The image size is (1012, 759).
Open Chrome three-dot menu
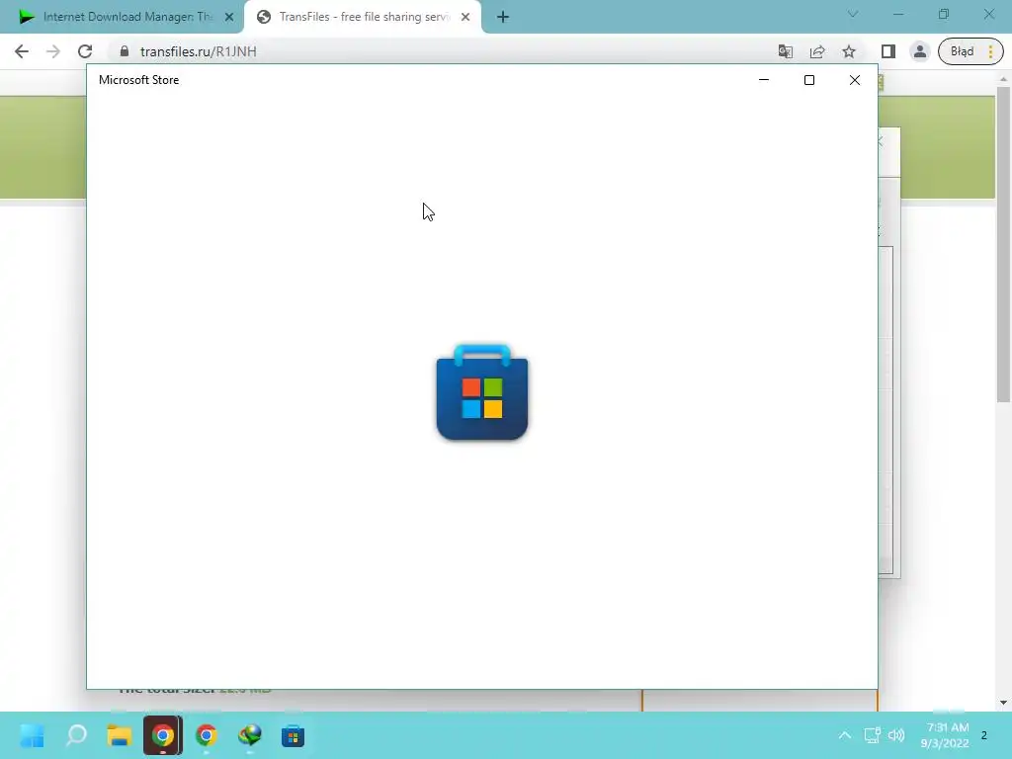coord(990,51)
